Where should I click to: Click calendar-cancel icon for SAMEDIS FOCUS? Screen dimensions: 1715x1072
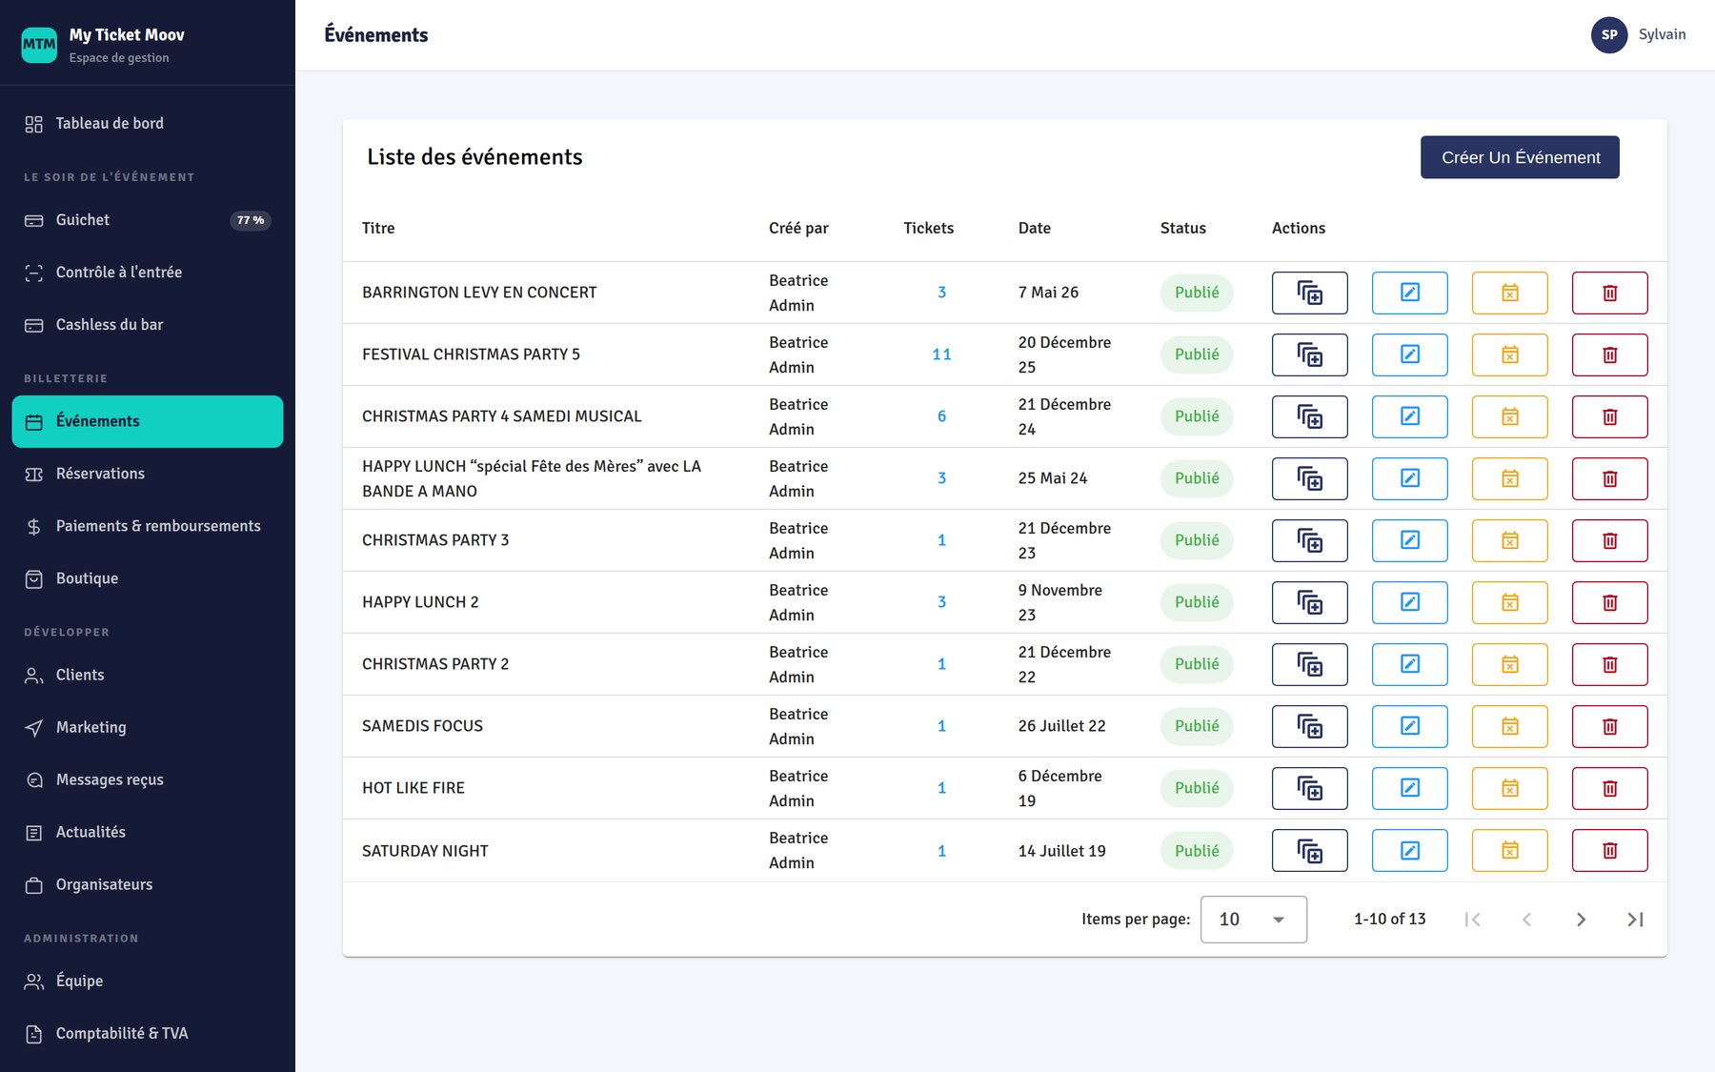click(x=1509, y=726)
